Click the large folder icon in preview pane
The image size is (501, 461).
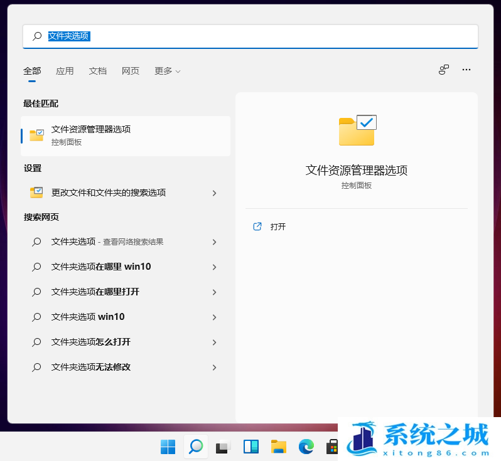pos(357,130)
